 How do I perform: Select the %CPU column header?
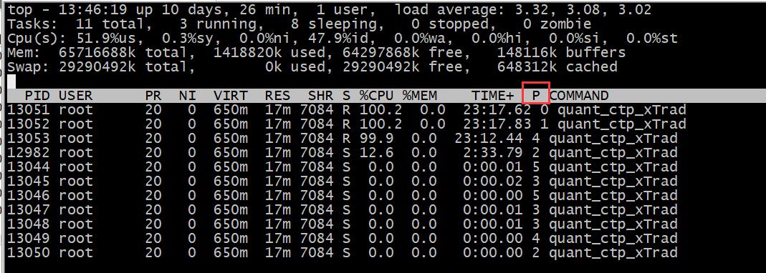(x=377, y=96)
